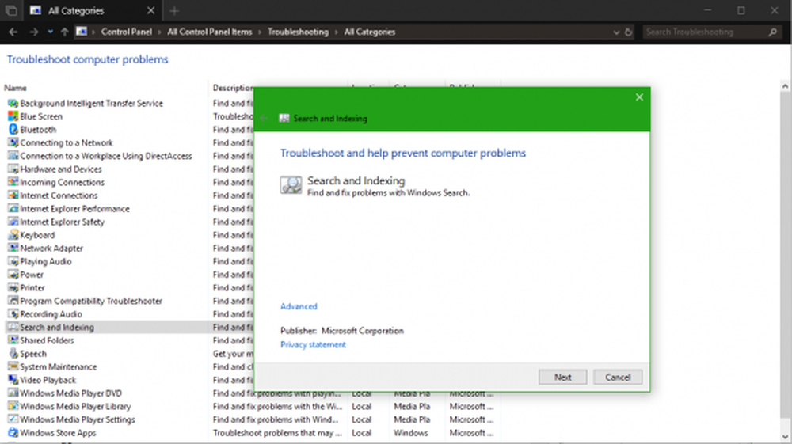Expand the address bar history dropdown
This screenshot has width=792, height=444.
[617, 32]
